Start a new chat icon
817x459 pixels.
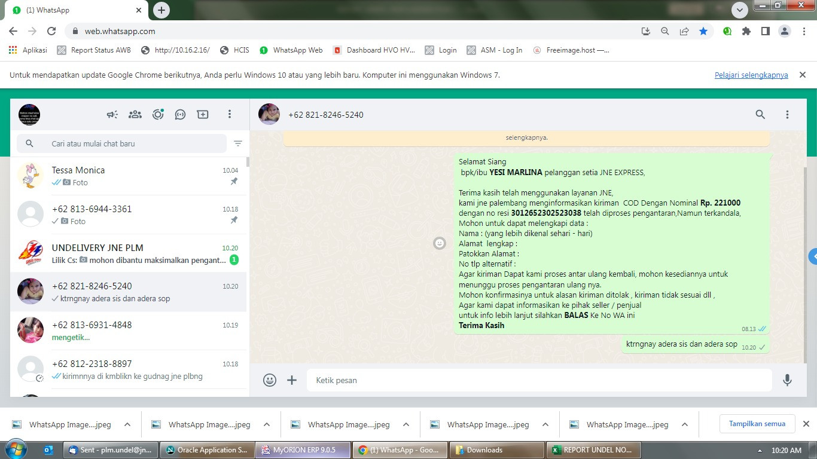[203, 114]
